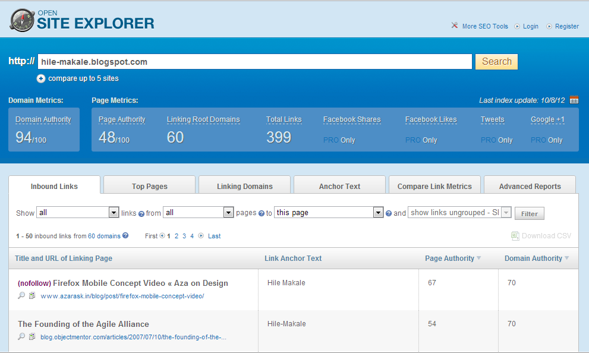Click magnifier icon under Founding of the Agile Alliance
The image size is (589, 353).
(21, 336)
